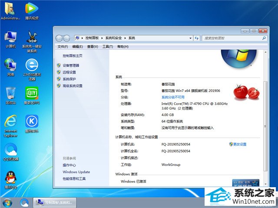Open 操作中心 Action Center link
Viewport: 278px width, 208px height.
[69, 165]
